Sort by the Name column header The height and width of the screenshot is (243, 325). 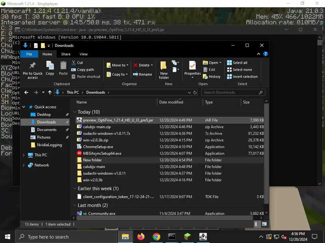click(82, 102)
